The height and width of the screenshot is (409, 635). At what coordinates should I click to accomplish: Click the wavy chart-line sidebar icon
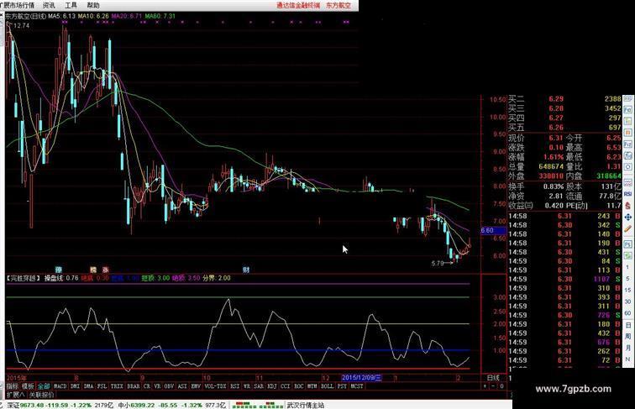pyautogui.click(x=627, y=182)
